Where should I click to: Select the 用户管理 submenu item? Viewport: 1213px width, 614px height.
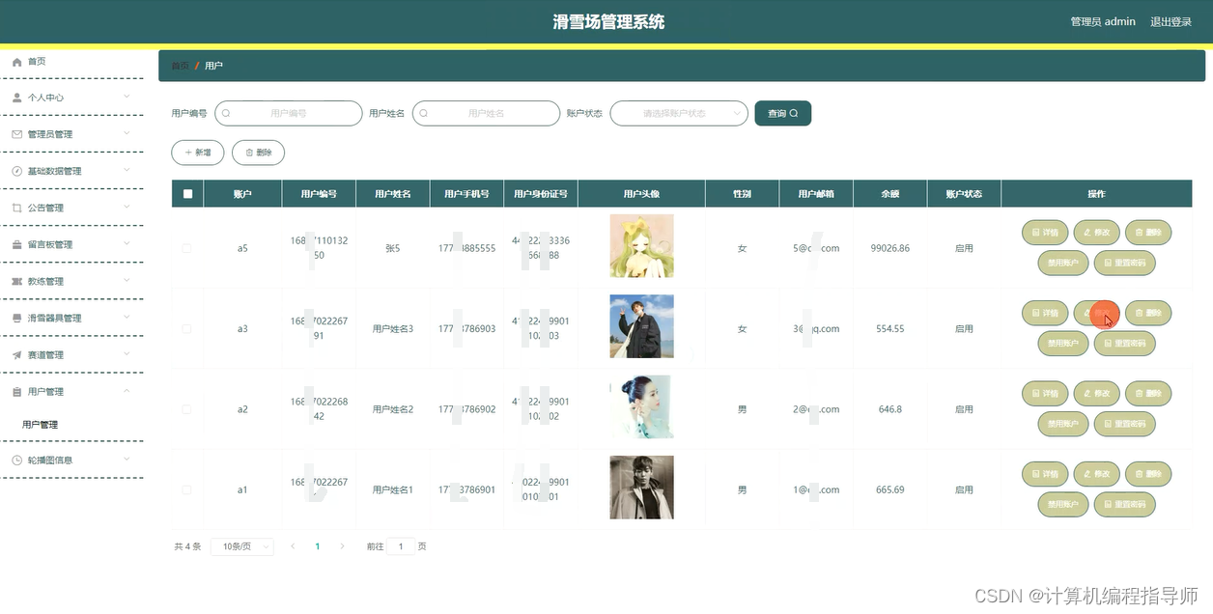tap(41, 425)
